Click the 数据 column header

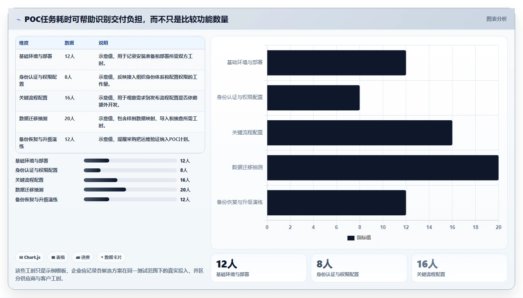click(x=69, y=43)
